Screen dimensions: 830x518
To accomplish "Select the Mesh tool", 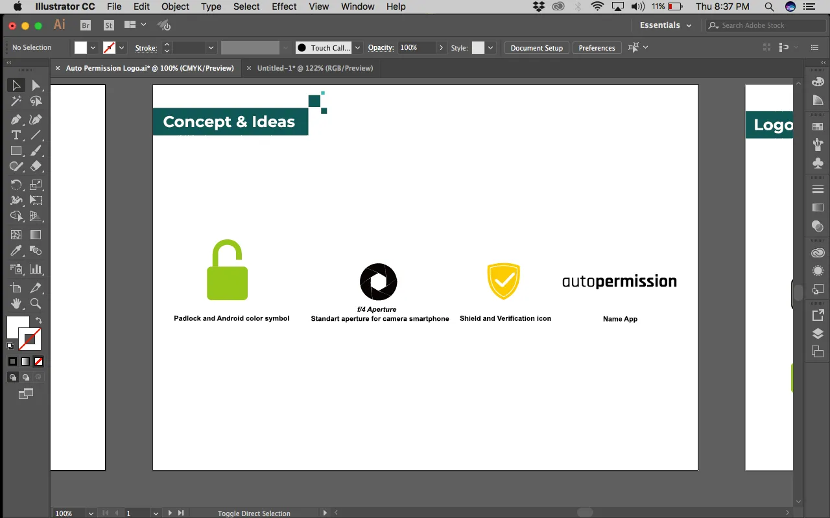I will pos(16,235).
